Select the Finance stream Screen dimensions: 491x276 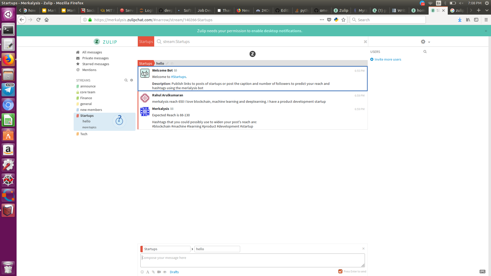click(x=86, y=98)
